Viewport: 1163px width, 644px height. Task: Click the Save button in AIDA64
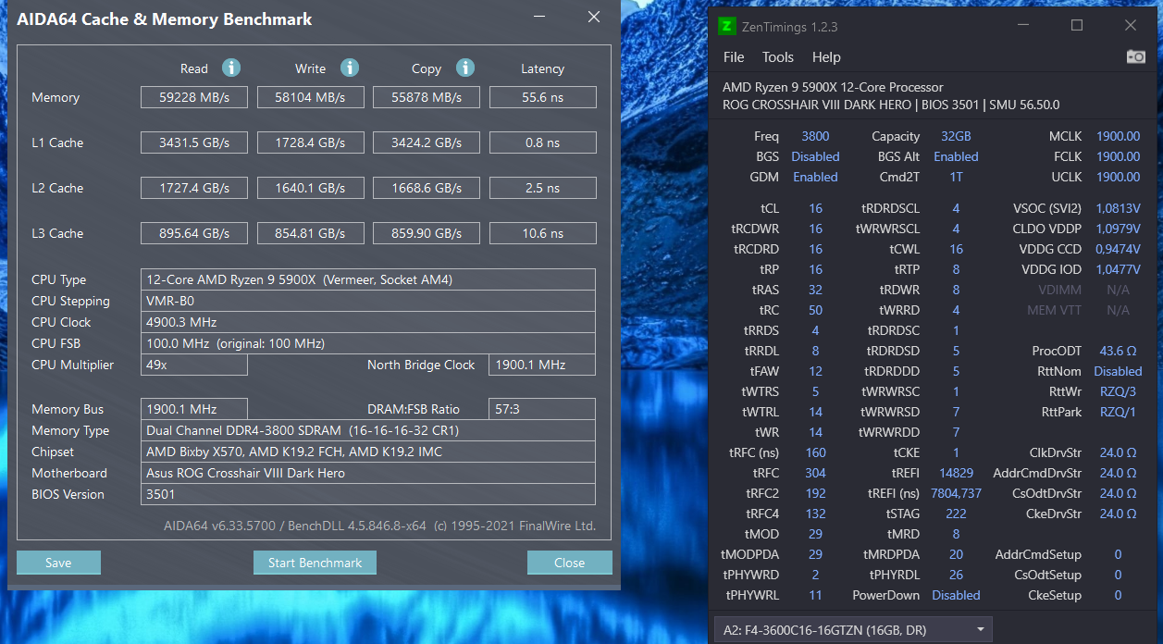click(x=58, y=562)
